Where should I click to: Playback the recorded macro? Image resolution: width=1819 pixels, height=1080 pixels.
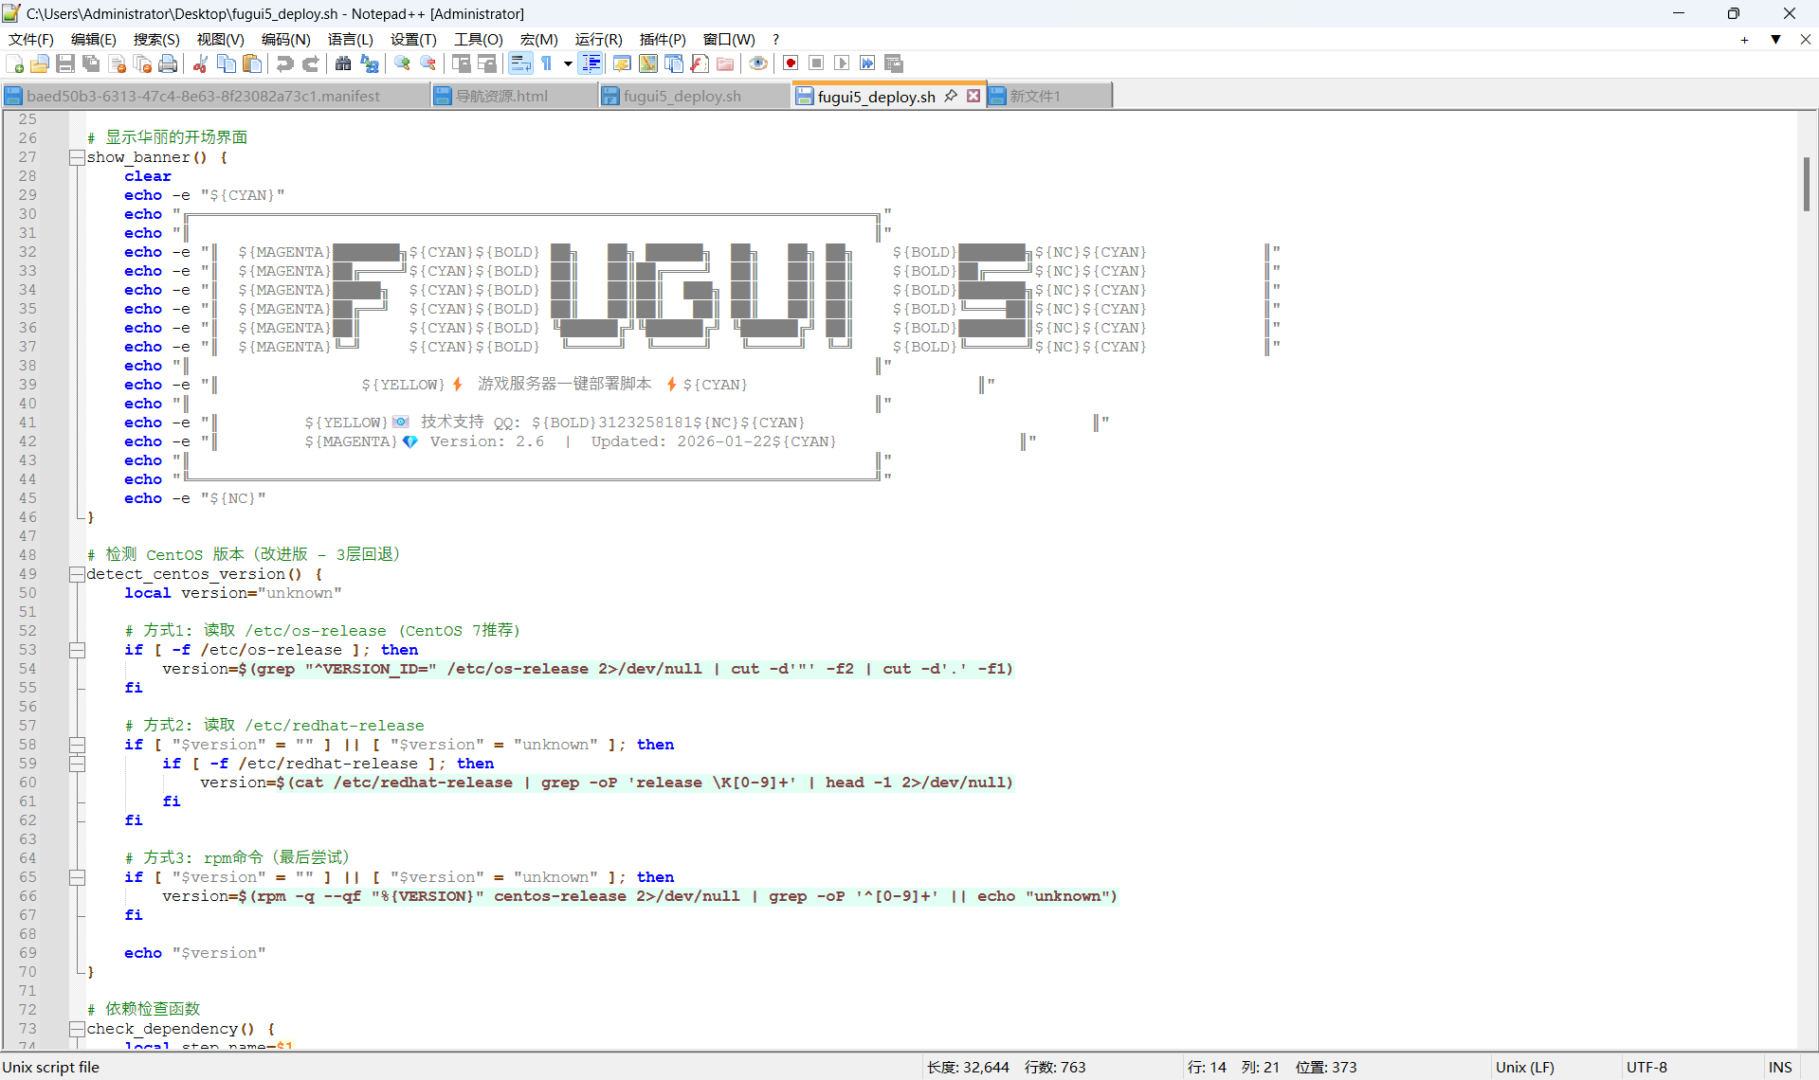click(x=842, y=63)
